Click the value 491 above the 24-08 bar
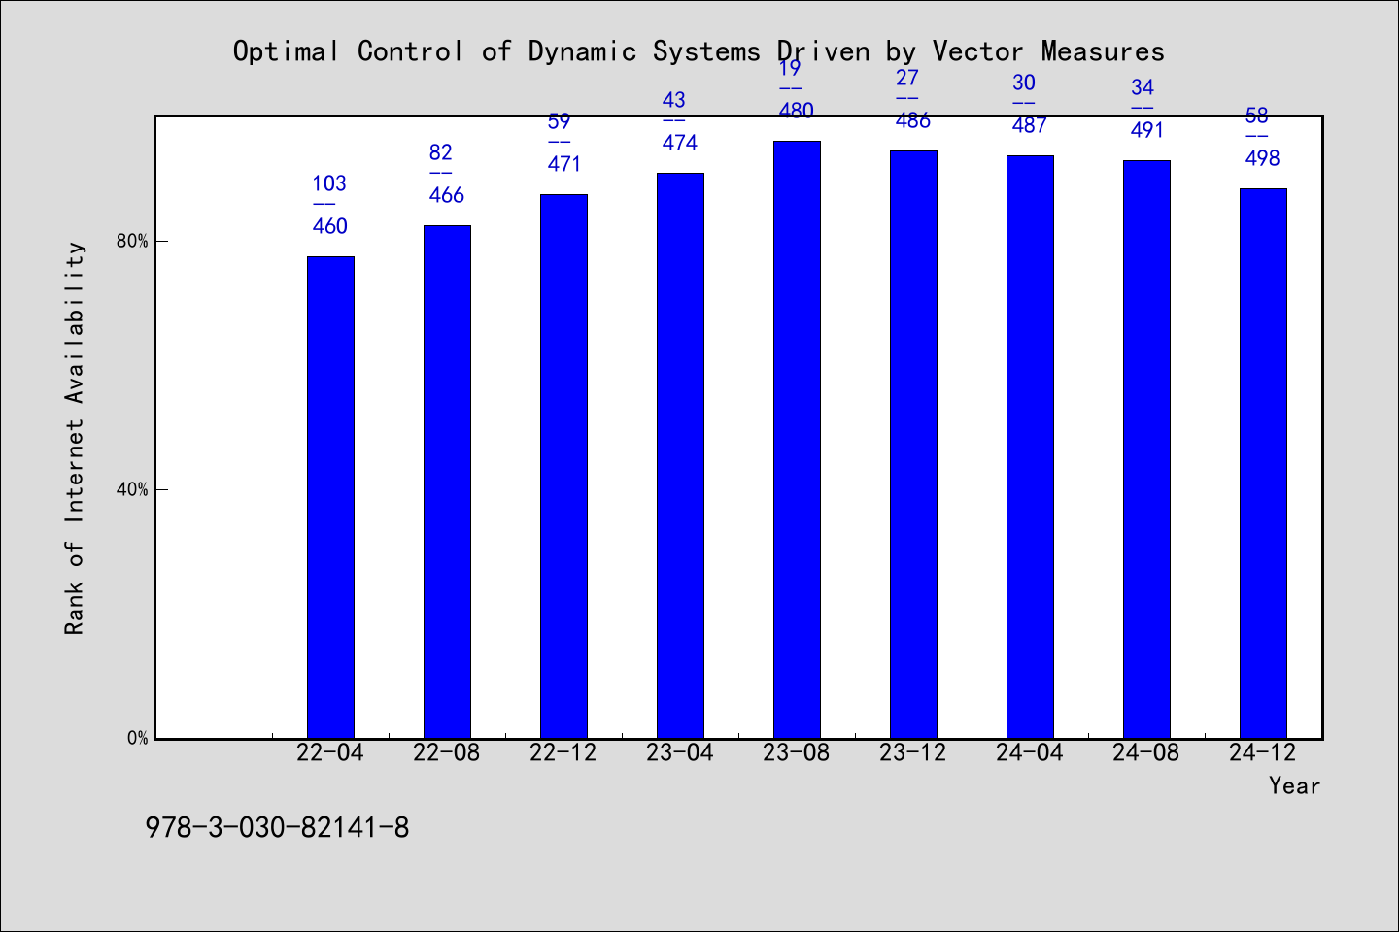1399x932 pixels. click(x=1146, y=130)
